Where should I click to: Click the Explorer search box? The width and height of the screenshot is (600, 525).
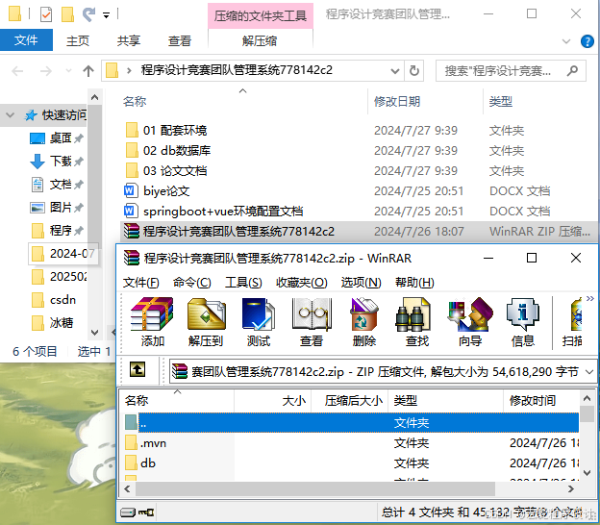(x=511, y=71)
